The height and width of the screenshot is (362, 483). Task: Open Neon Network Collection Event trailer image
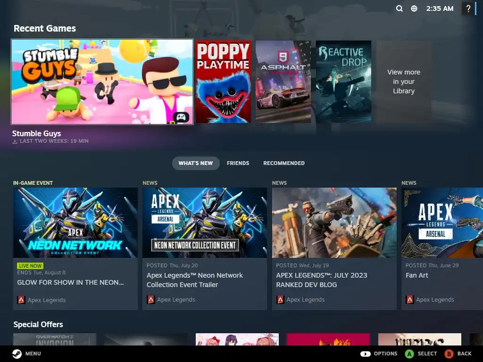tap(205, 222)
